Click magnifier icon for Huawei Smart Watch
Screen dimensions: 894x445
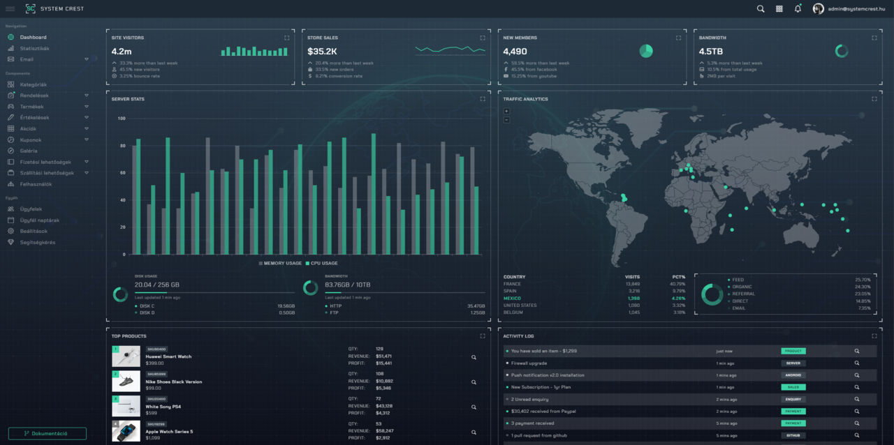474,357
